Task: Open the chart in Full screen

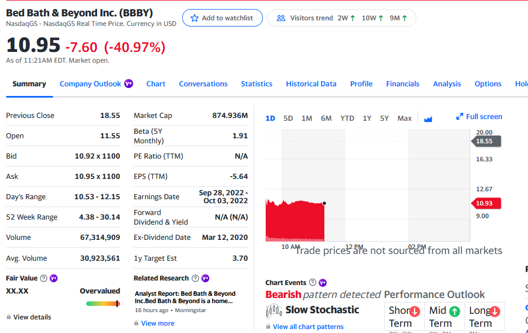Action: point(479,117)
